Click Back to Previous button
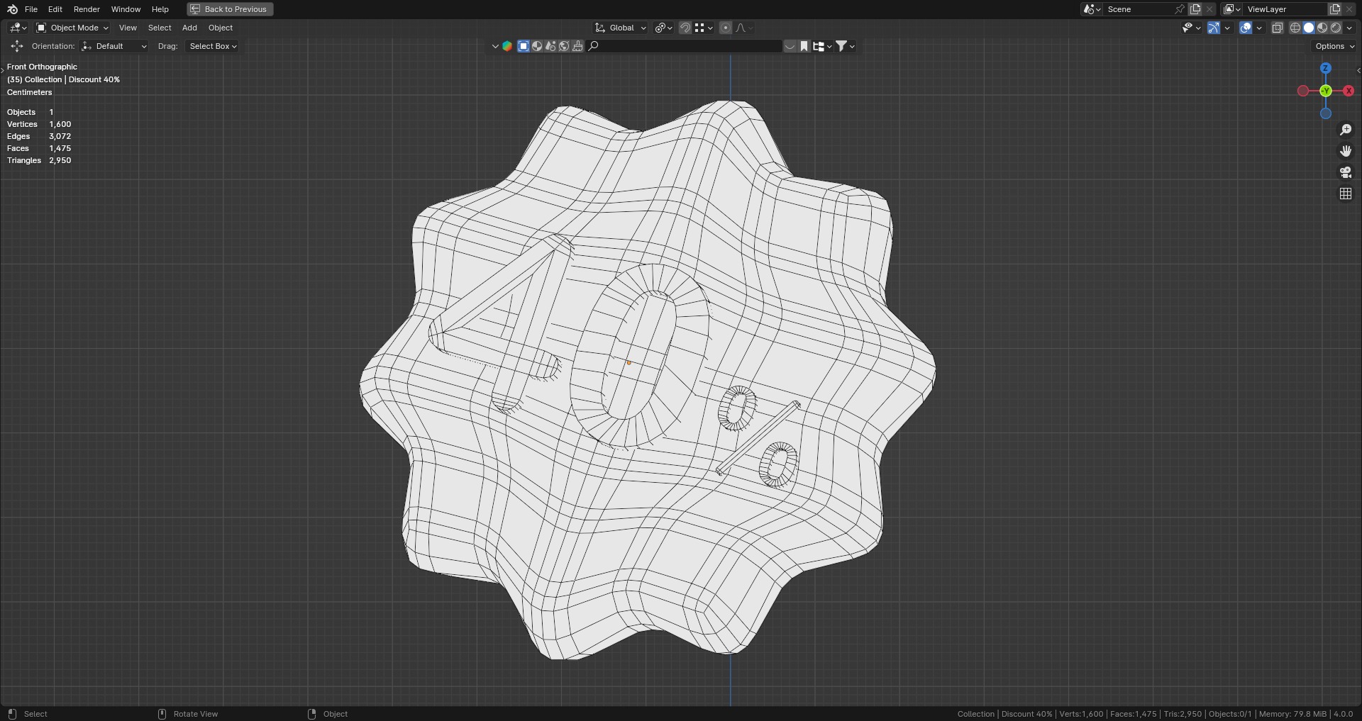1362x721 pixels. [x=230, y=9]
